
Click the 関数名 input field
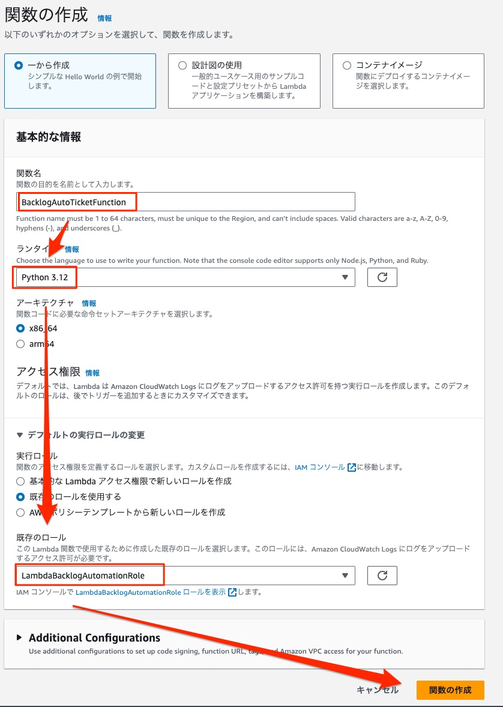tap(185, 202)
